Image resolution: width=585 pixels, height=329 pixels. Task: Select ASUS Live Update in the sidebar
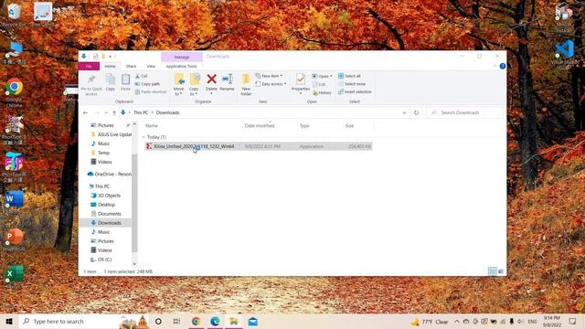tap(111, 134)
